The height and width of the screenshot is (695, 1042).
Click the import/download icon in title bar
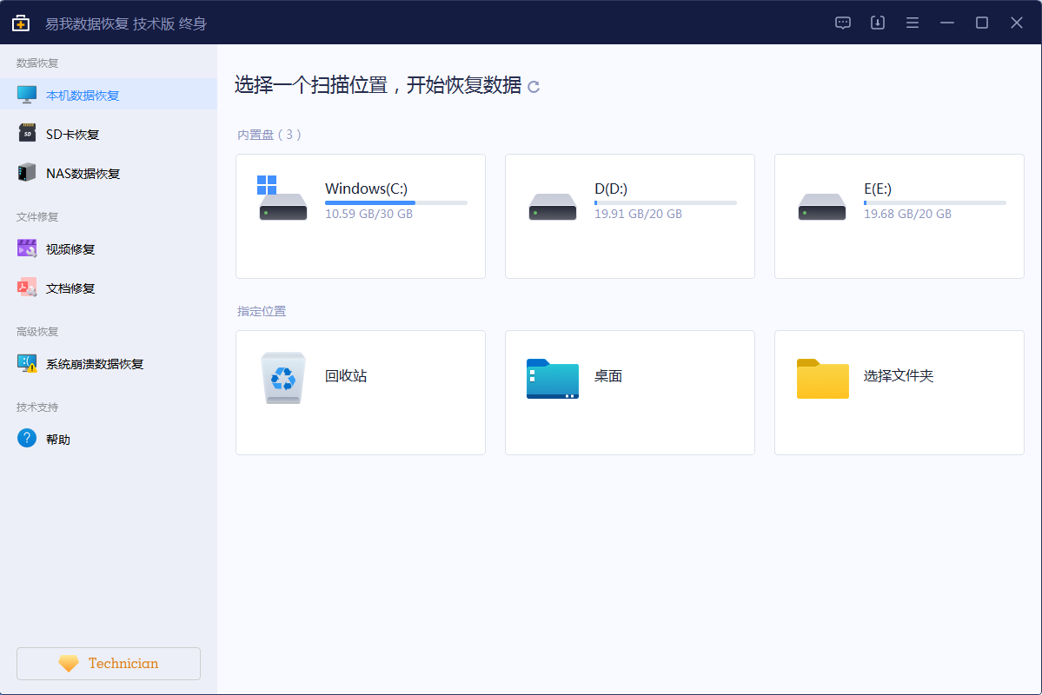(x=878, y=23)
